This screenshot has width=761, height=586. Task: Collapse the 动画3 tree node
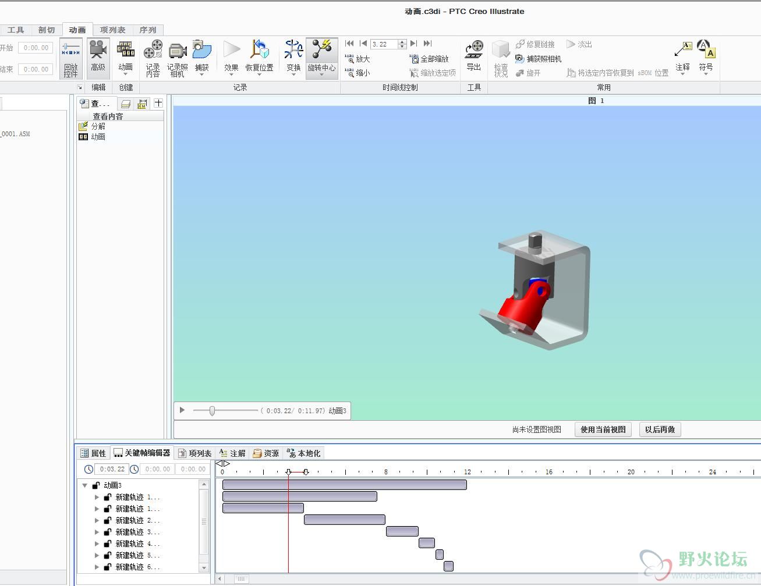pyautogui.click(x=85, y=485)
